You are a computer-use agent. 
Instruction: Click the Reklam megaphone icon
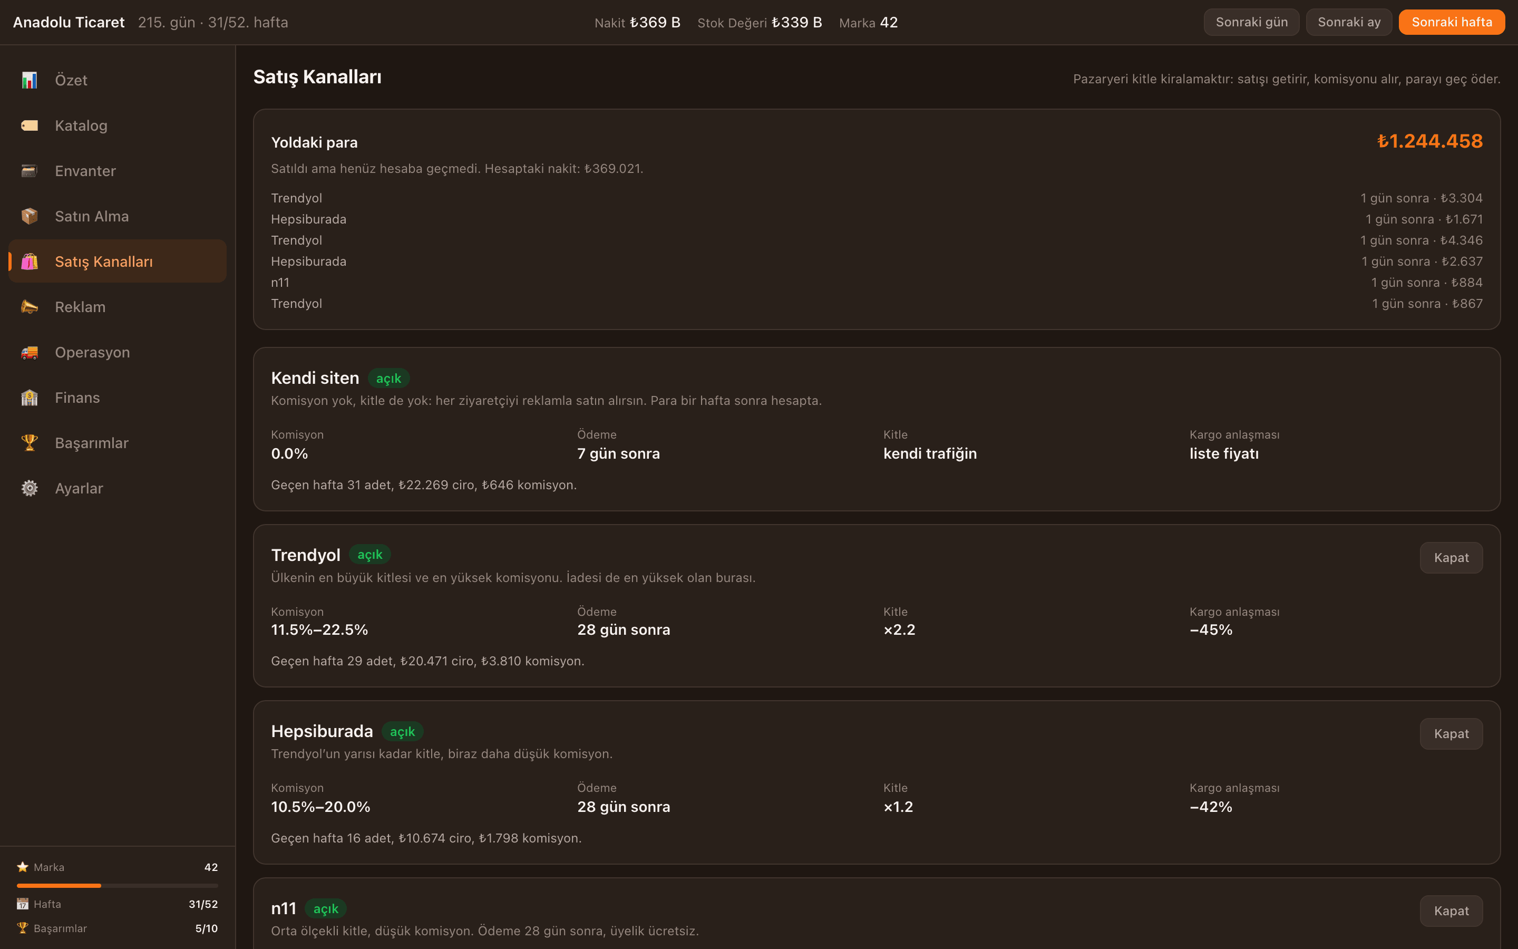pos(30,307)
